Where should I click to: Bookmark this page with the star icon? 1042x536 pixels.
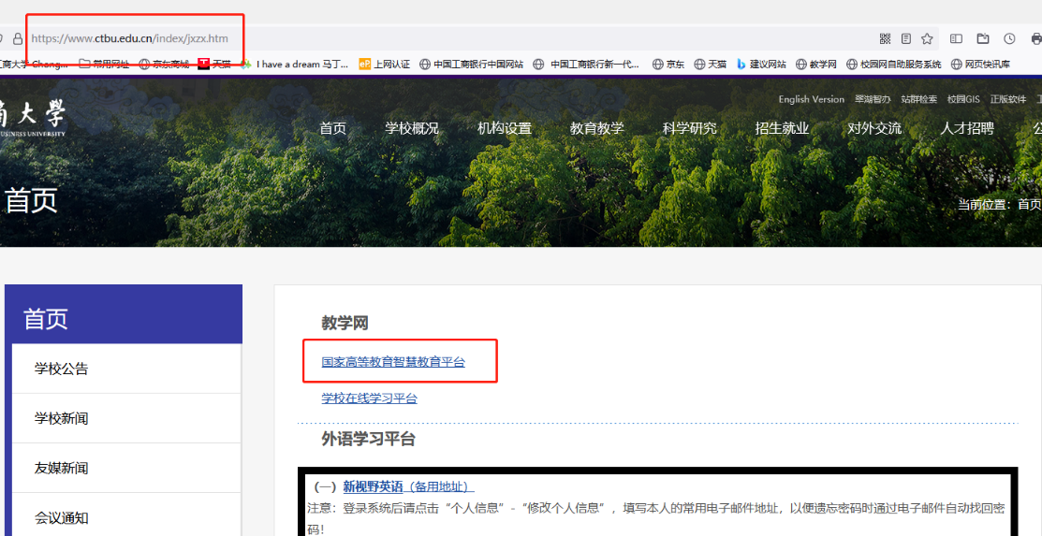click(x=927, y=38)
